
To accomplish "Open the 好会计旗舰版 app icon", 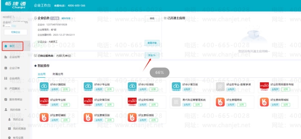I will (x=44, y=87).
